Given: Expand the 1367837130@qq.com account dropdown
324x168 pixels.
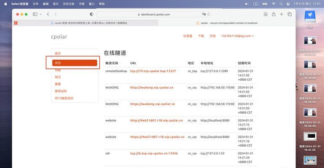Looking at the screenshot, I should click(237, 36).
